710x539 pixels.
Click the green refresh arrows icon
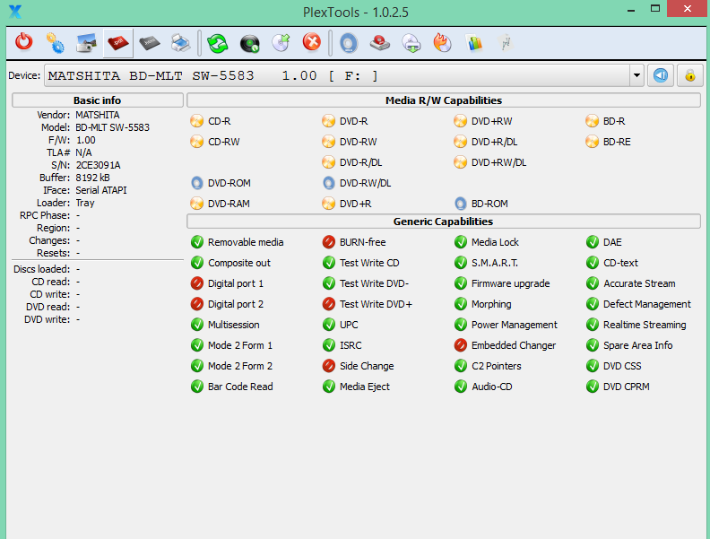click(218, 43)
